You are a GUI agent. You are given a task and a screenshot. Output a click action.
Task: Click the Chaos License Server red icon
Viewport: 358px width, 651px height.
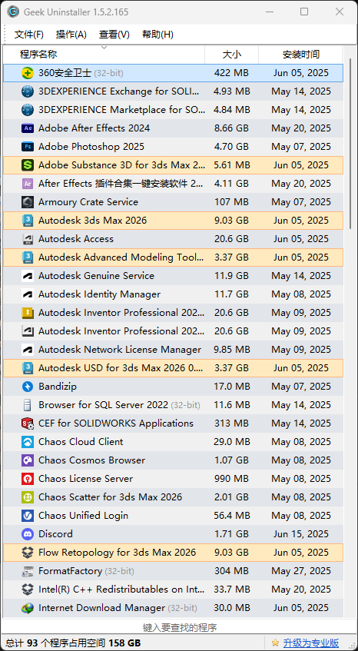(x=28, y=479)
